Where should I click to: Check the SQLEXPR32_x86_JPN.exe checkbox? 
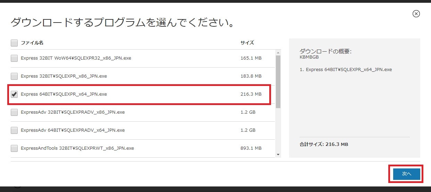[x=14, y=58]
